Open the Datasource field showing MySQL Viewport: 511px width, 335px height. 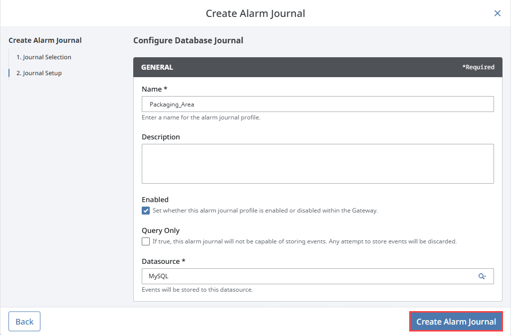coord(318,276)
